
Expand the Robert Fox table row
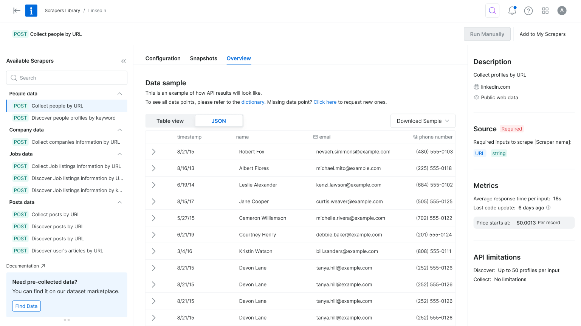pos(153,152)
